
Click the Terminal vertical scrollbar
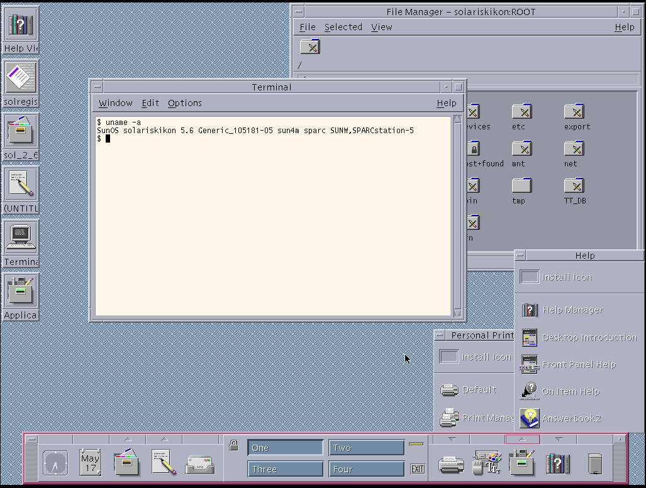click(457, 216)
